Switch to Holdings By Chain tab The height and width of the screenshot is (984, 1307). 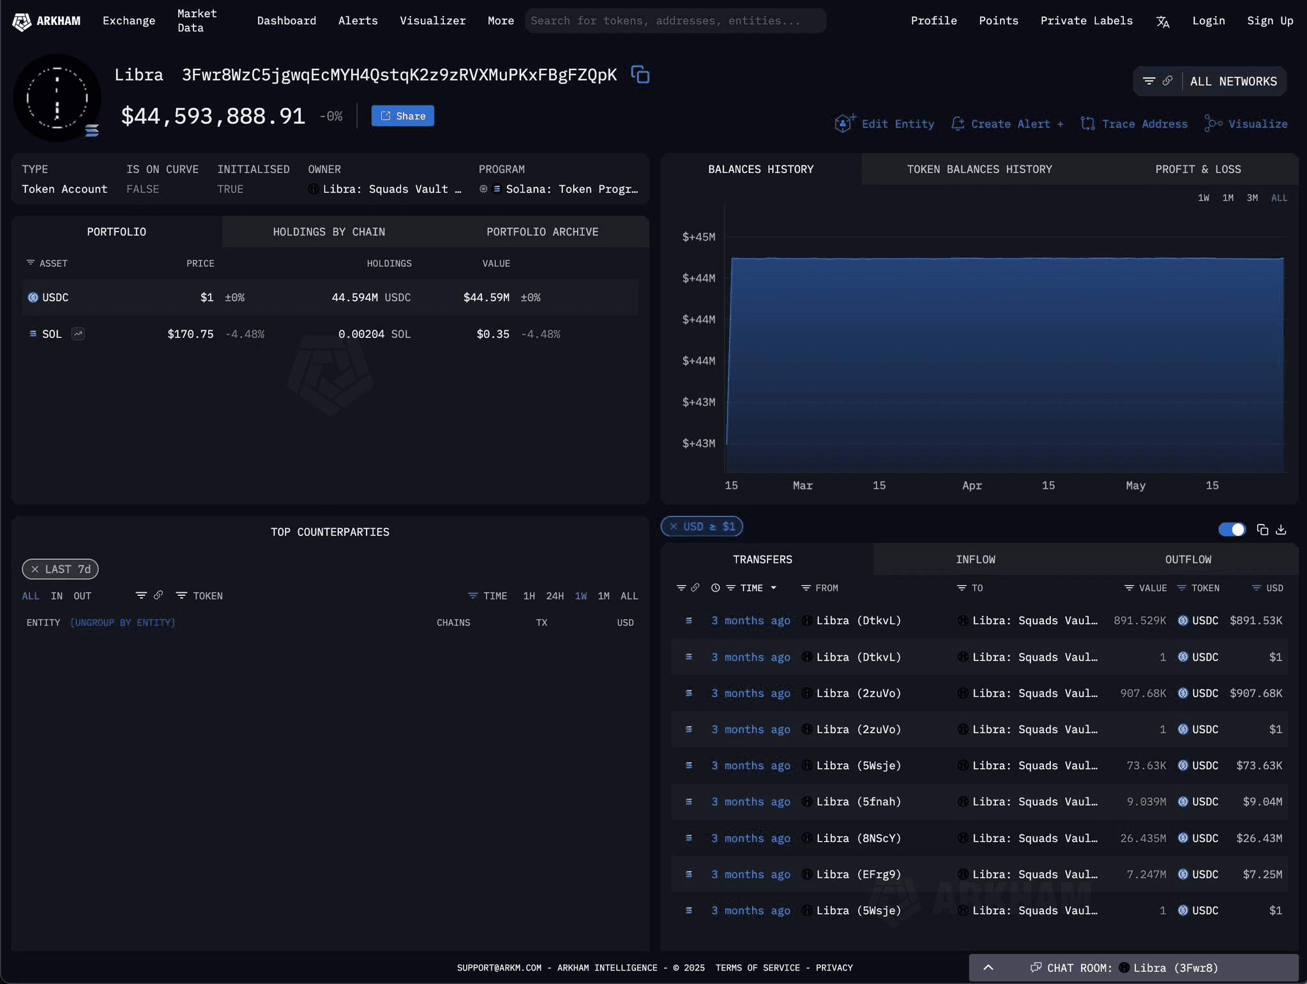329,232
